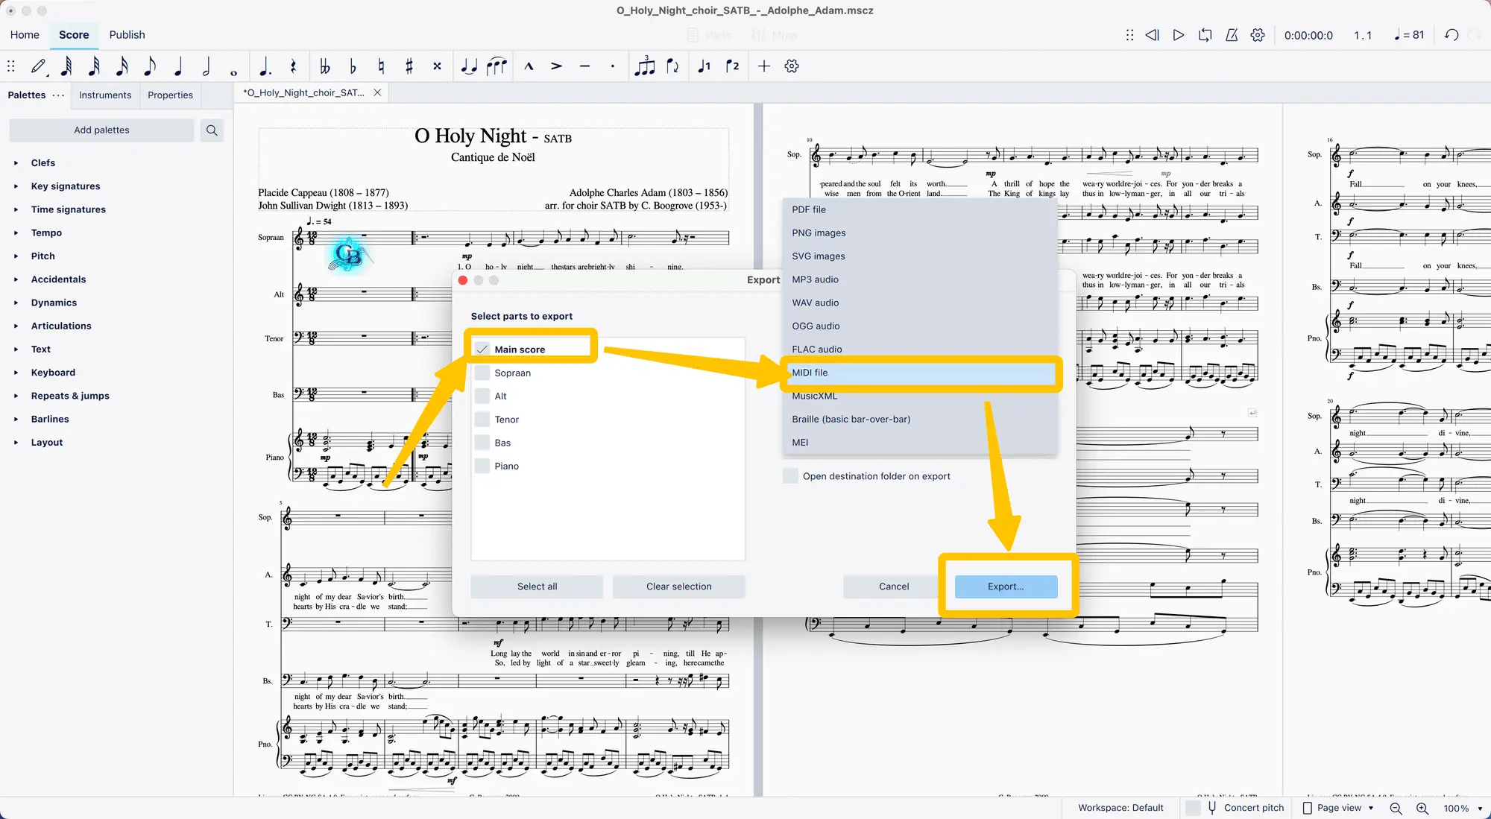1491x819 pixels.
Task: Click the Export... button
Action: (1006, 586)
